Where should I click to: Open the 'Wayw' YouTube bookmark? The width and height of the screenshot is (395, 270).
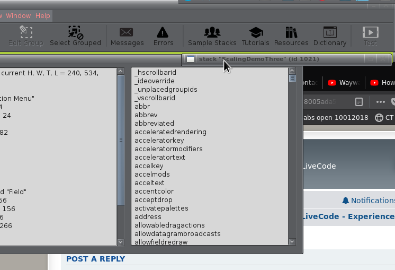(344, 83)
